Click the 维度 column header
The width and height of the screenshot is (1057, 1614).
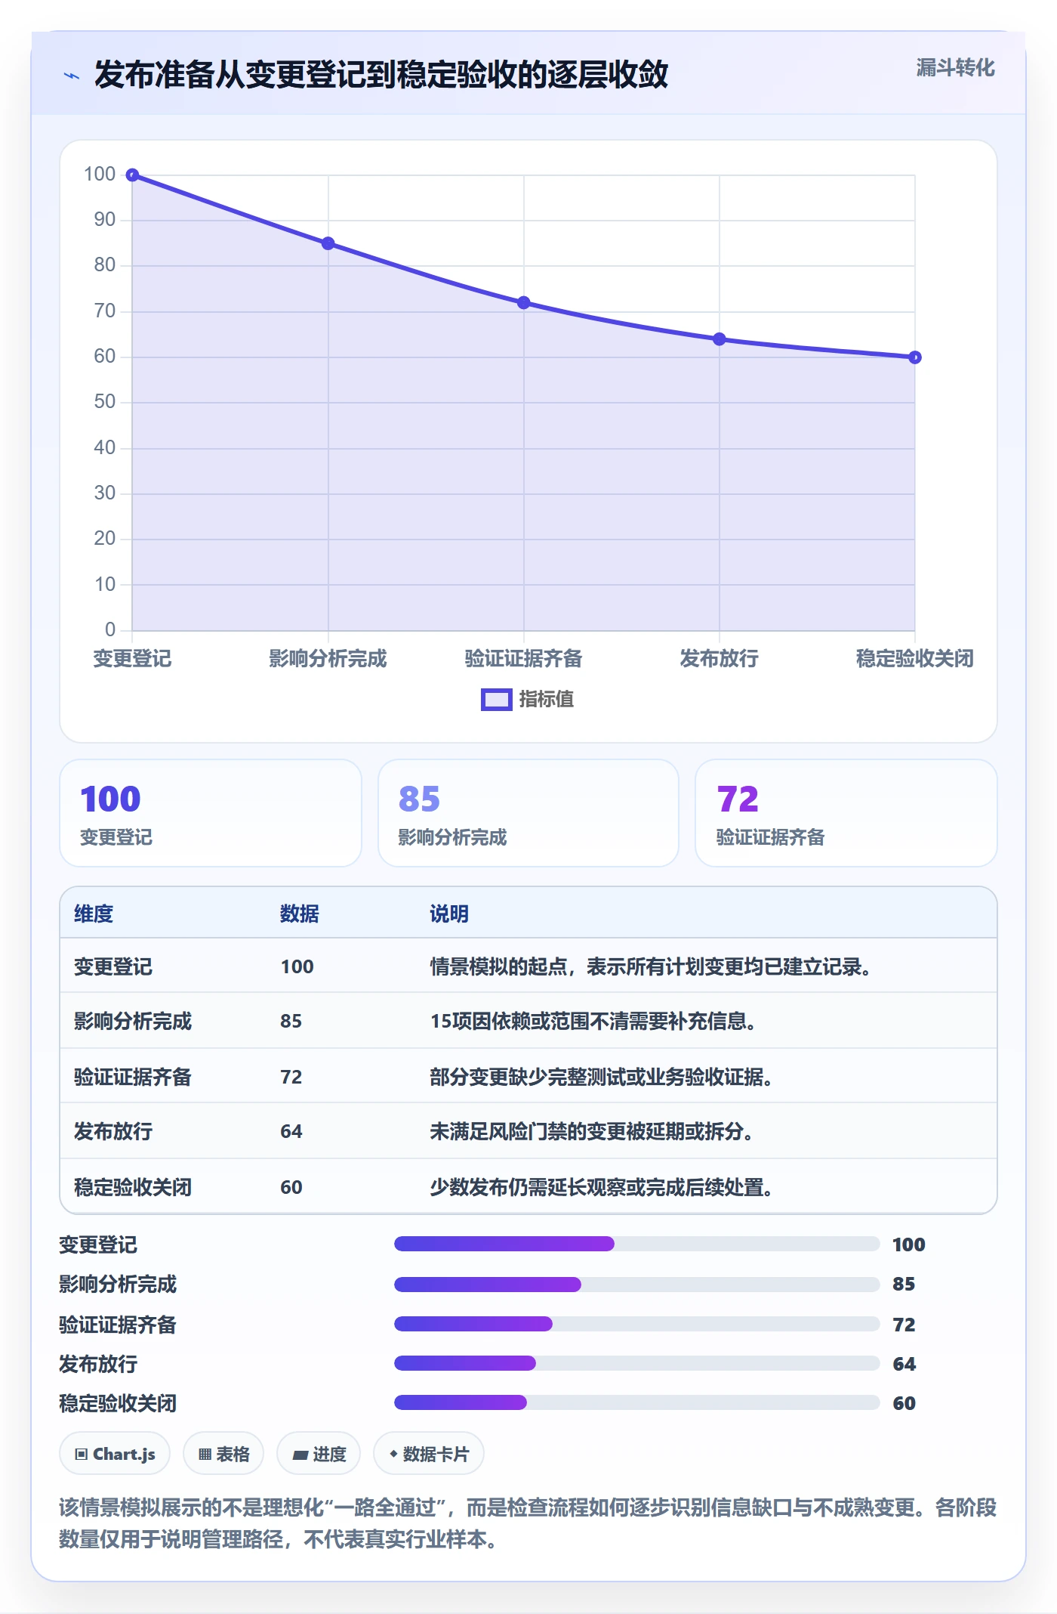94,914
